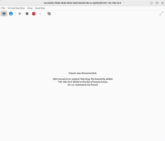Click the 'sh: nc: command not found' line
165x141 pixels.
(x=83, y=85)
